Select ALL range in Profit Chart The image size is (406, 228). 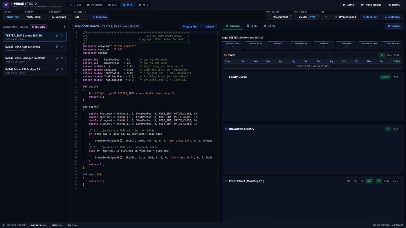click(x=369, y=181)
